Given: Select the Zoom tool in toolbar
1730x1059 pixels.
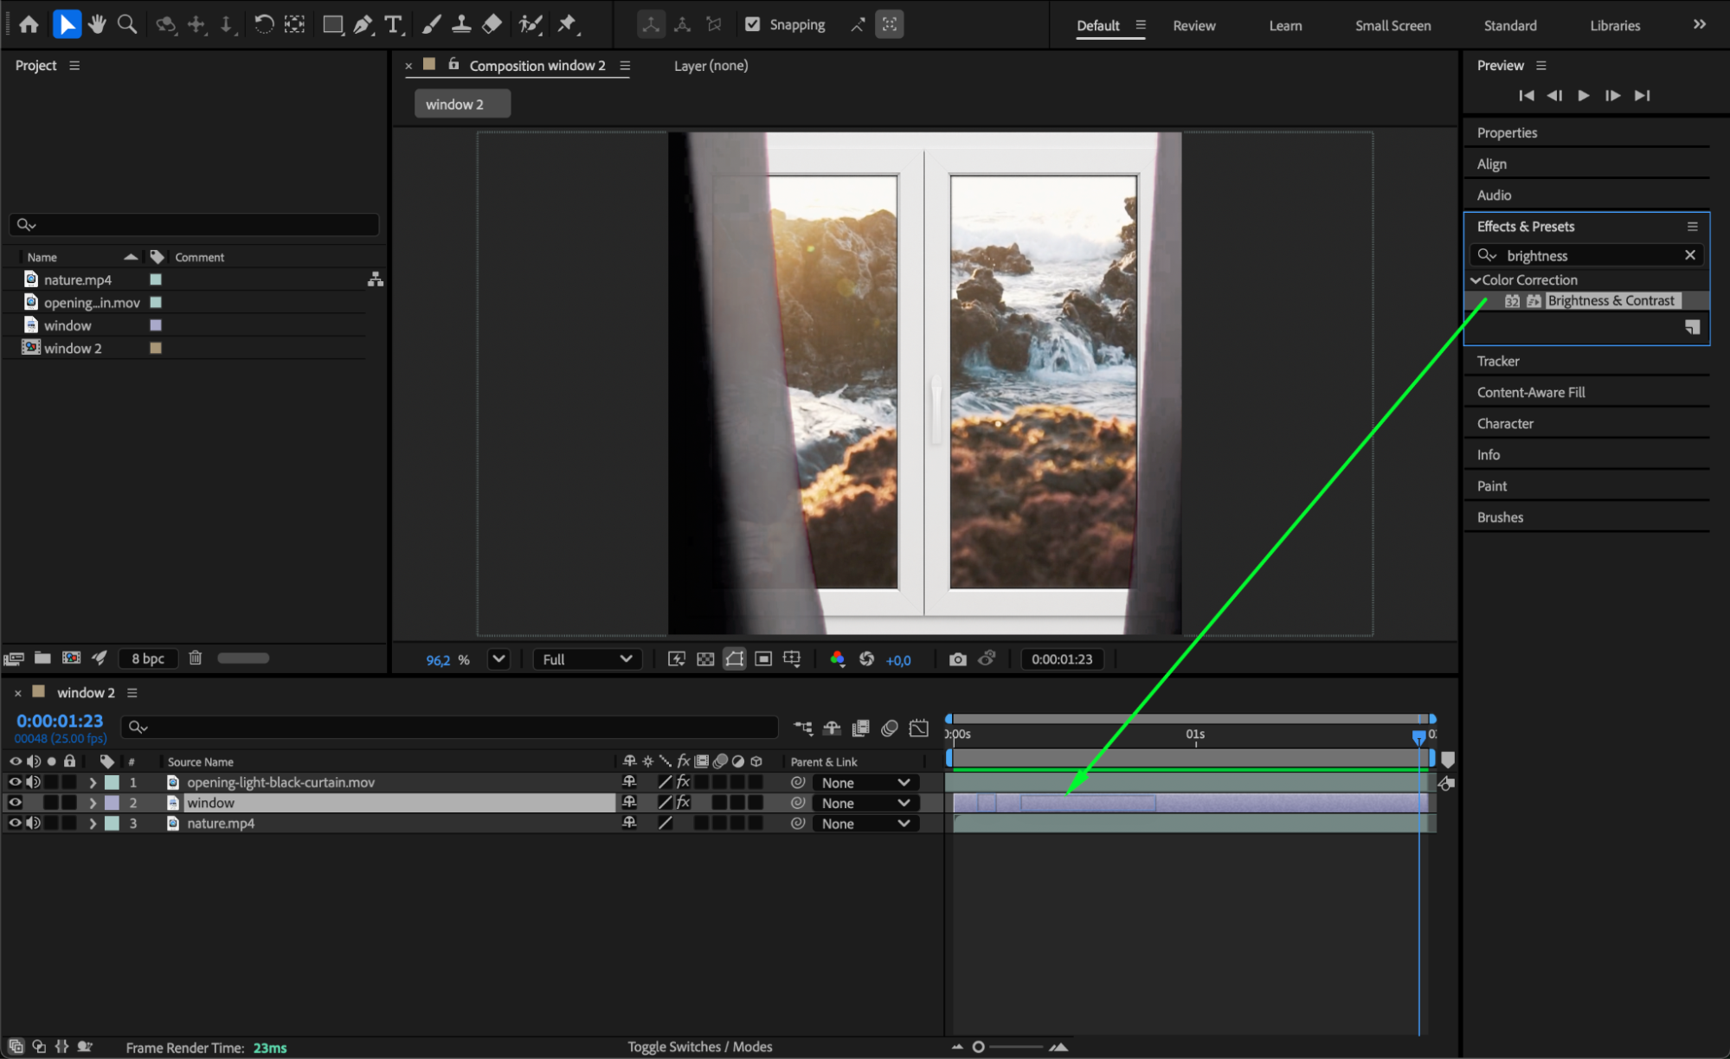Looking at the screenshot, I should coord(127,24).
